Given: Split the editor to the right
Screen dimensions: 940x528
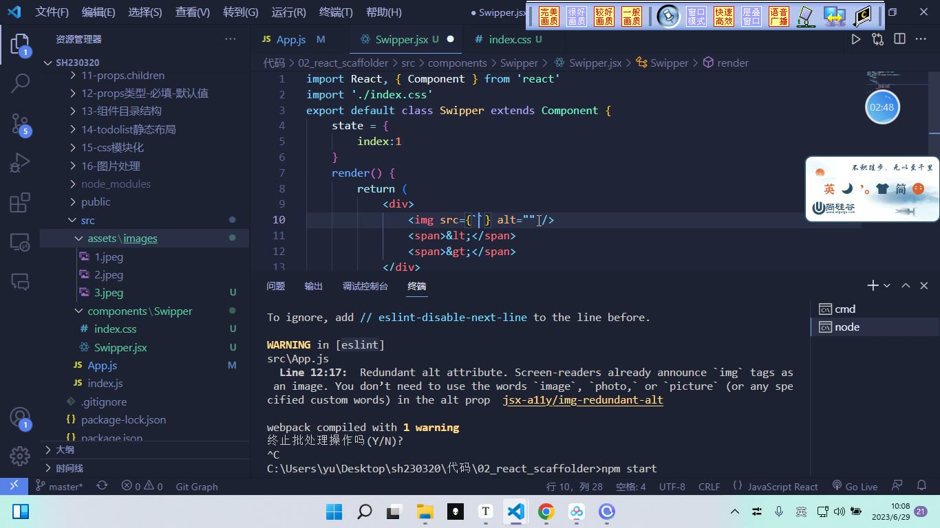Looking at the screenshot, I should point(899,39).
